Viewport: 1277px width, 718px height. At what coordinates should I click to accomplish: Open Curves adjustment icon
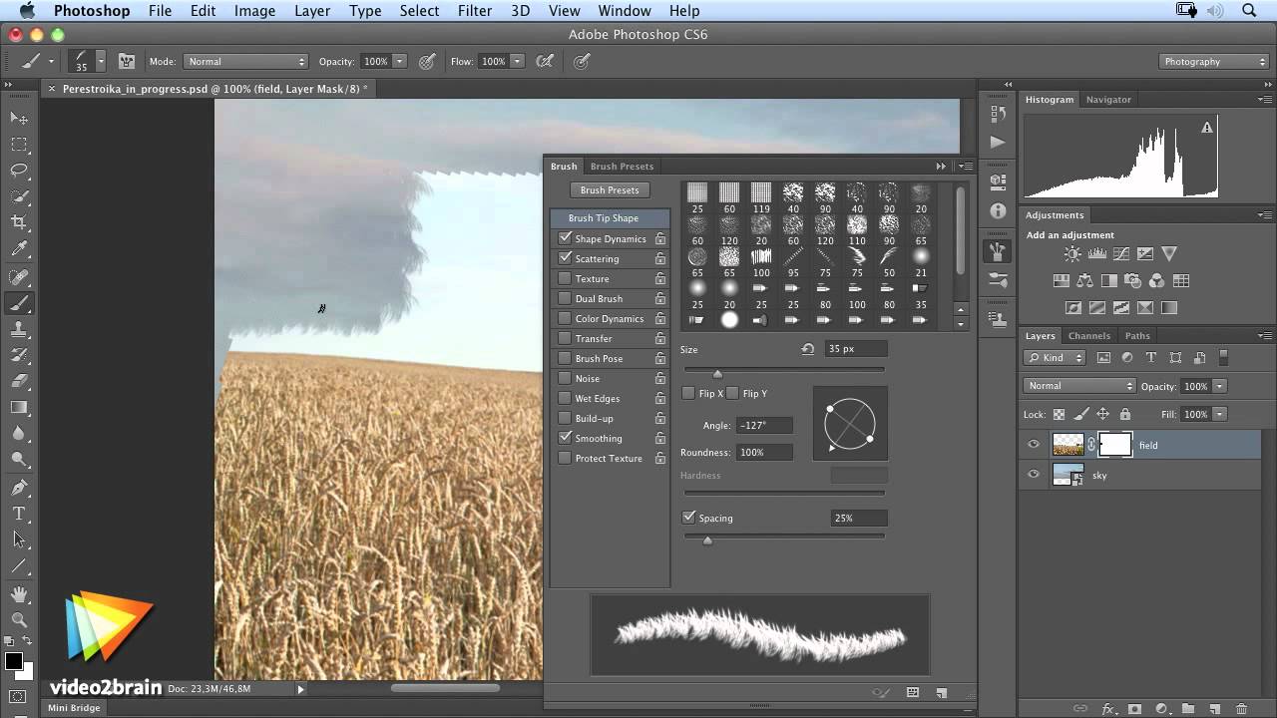[x=1121, y=254]
